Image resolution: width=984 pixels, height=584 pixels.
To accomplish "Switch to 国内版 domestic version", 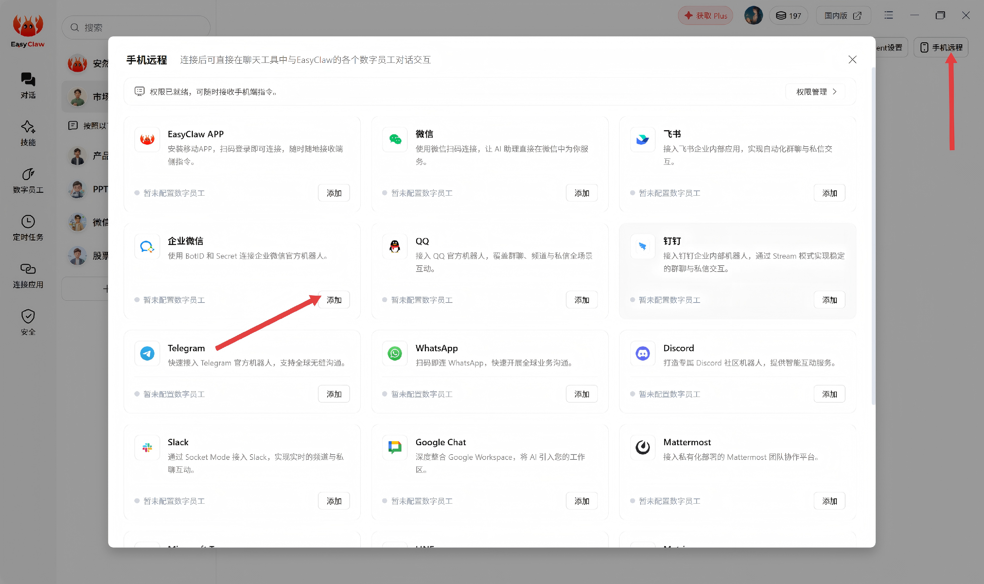I will [x=843, y=15].
